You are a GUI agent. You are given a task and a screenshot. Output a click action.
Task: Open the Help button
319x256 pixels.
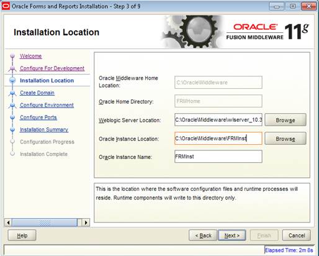tap(22, 235)
